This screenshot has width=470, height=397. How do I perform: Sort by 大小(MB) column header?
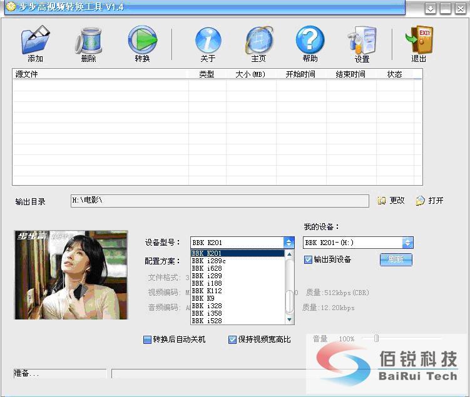pos(251,74)
